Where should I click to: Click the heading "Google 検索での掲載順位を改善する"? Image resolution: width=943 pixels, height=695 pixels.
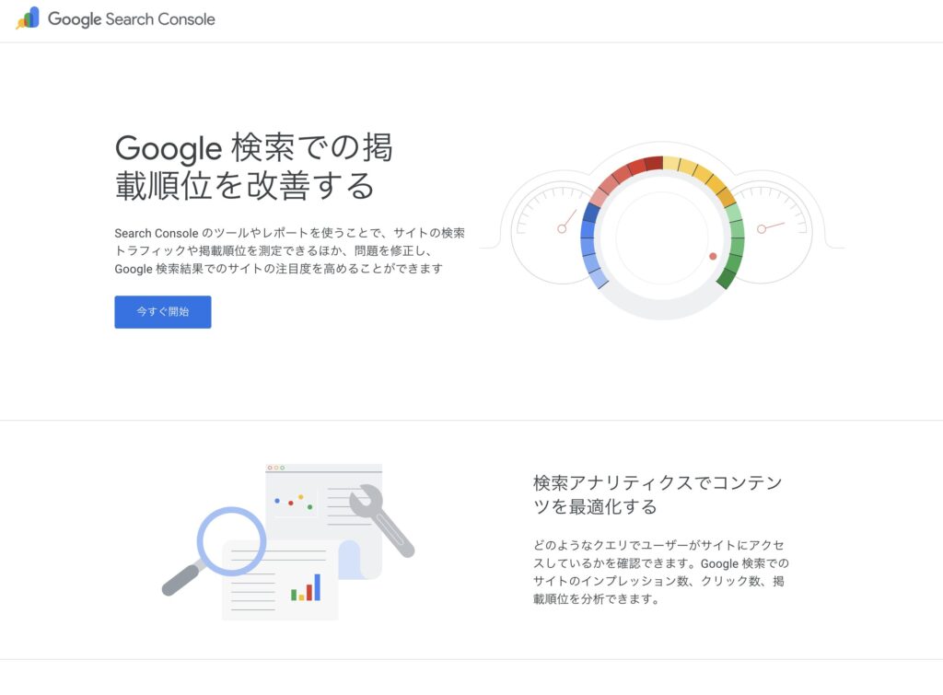[253, 167]
